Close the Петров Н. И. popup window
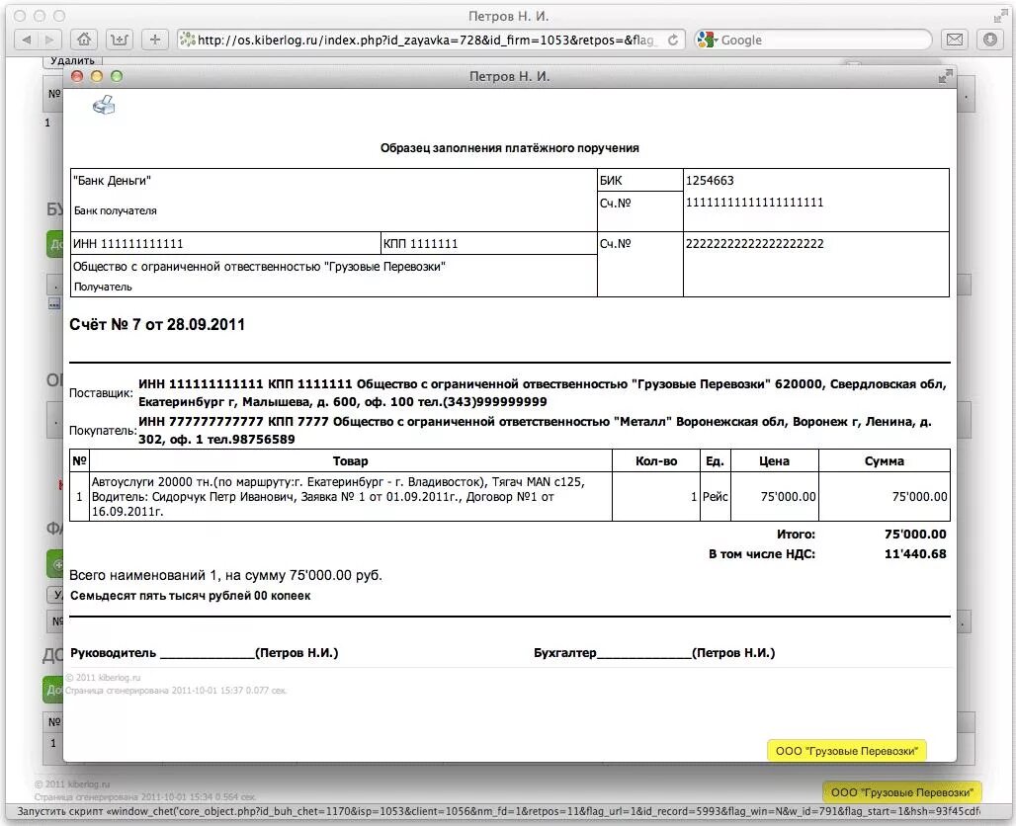This screenshot has width=1016, height=826. coord(77,76)
